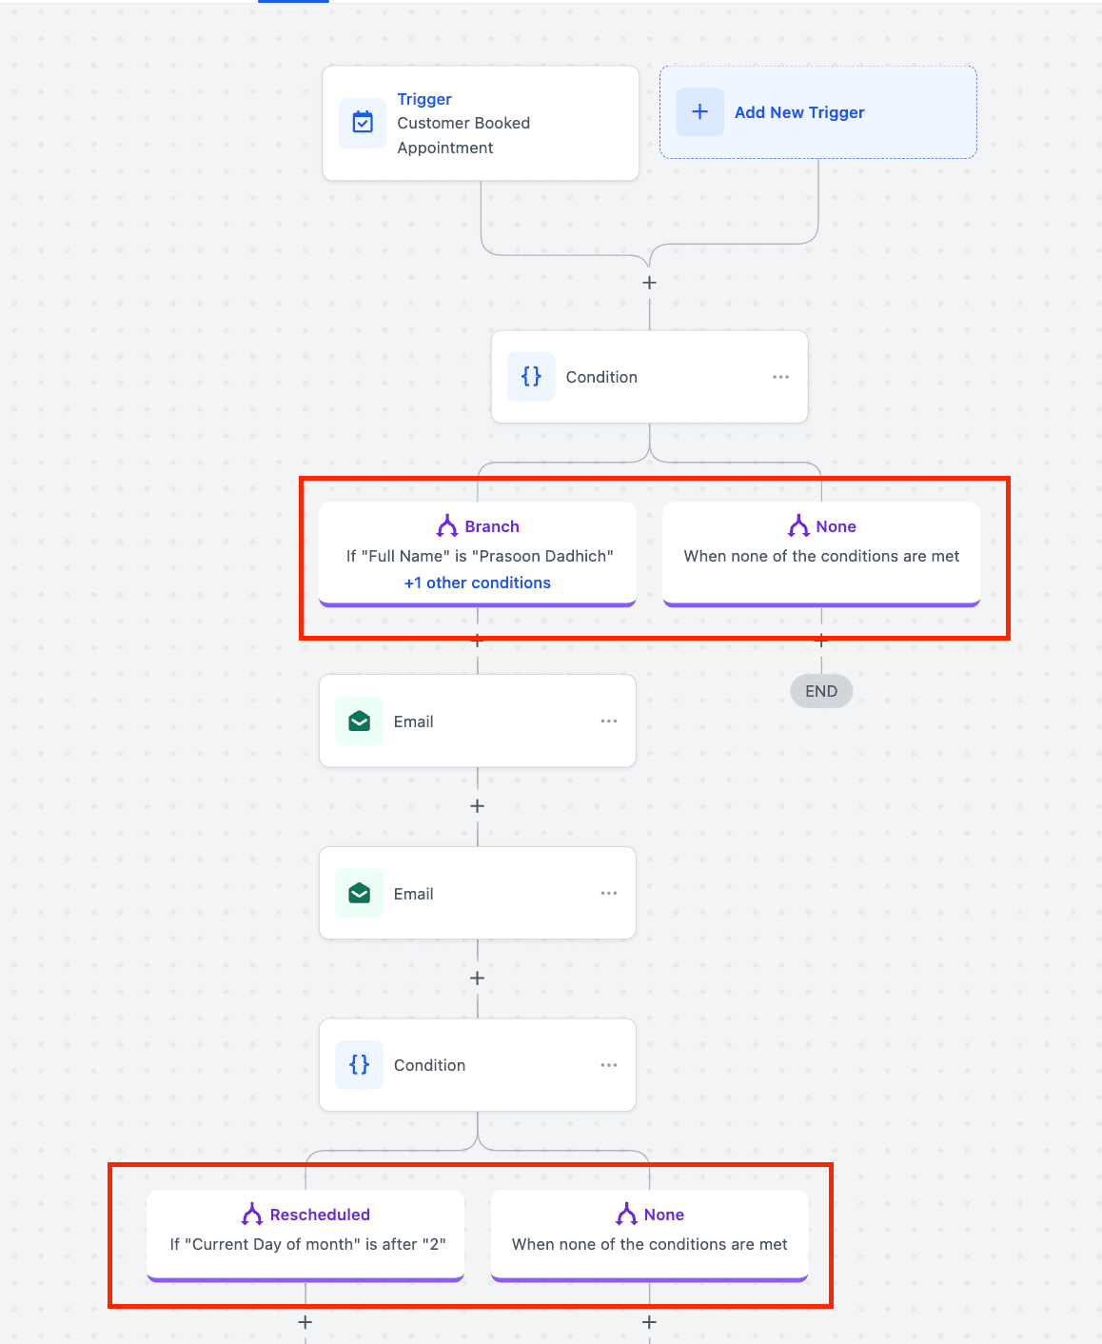The height and width of the screenshot is (1344, 1102).
Task: Click the branch icon next to the Rescheduled label
Action: (252, 1215)
